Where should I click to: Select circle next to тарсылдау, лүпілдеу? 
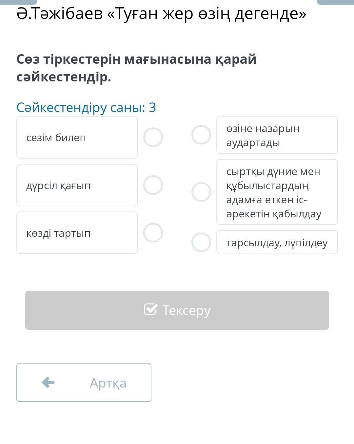[x=201, y=242]
